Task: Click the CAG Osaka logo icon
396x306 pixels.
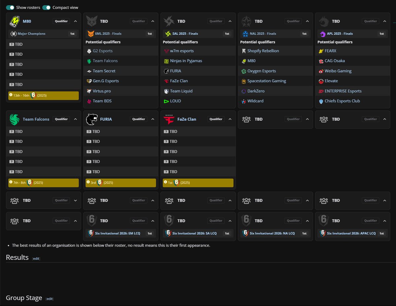Action: (321, 61)
